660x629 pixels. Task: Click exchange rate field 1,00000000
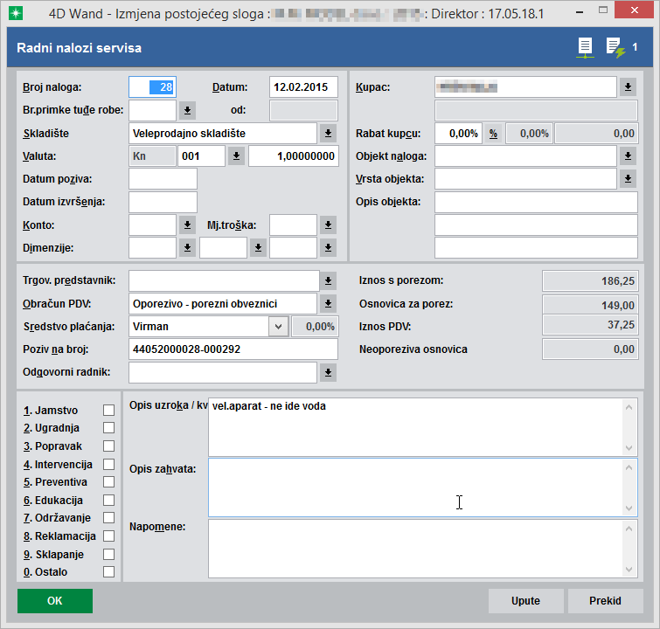pos(294,156)
